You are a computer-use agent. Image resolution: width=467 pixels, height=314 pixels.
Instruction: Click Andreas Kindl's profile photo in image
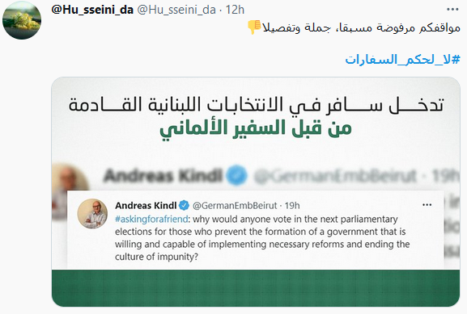point(92,214)
